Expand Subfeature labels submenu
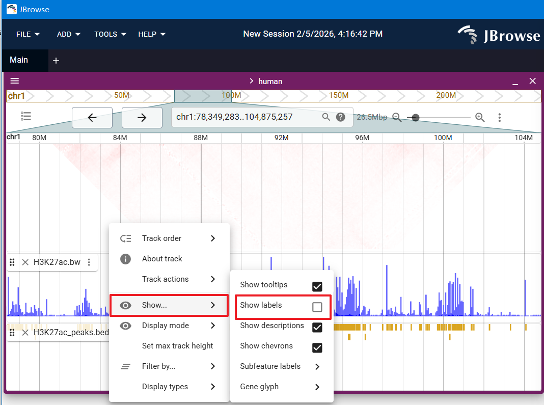Viewport: 544px width, 405px height. pos(282,366)
